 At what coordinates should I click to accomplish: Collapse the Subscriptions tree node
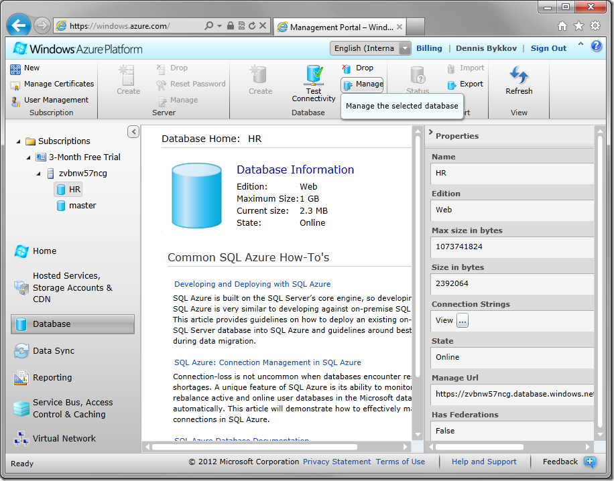pos(18,141)
